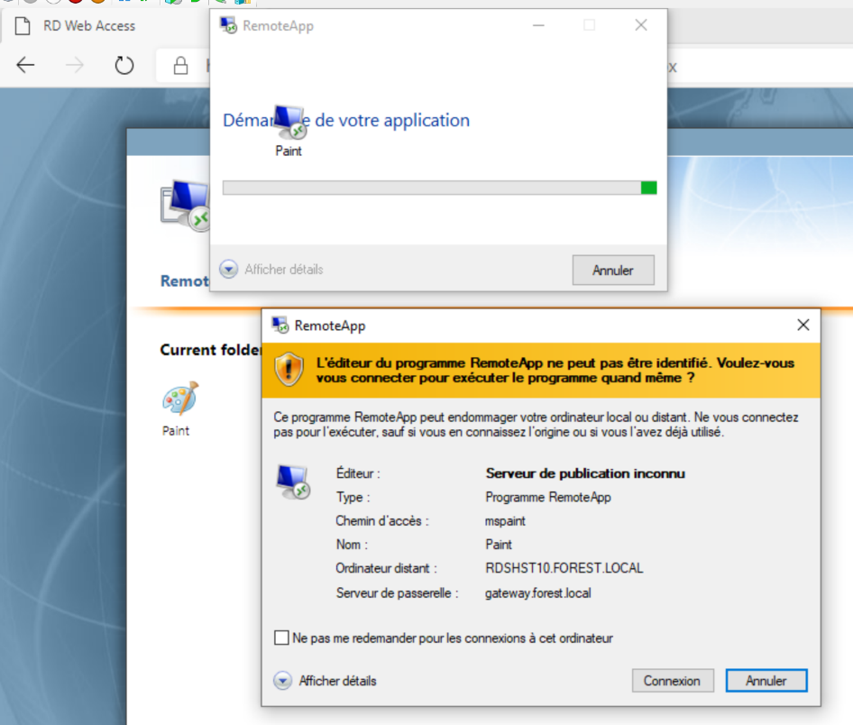Click the Connexion button
Screen dimensions: 853x725
pyautogui.click(x=673, y=681)
